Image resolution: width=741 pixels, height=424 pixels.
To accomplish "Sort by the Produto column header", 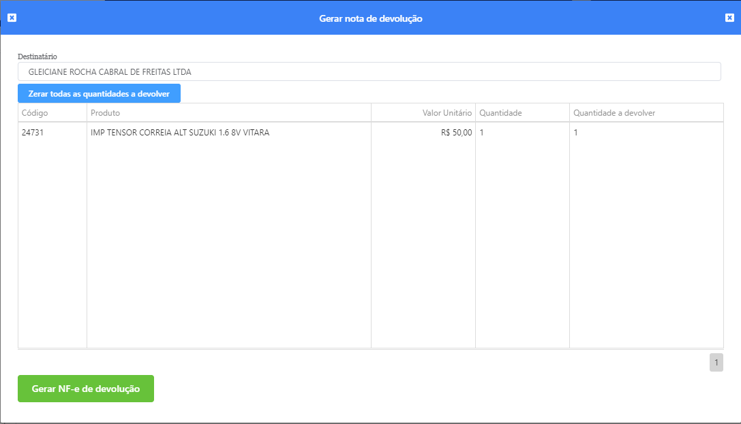I will 106,113.
